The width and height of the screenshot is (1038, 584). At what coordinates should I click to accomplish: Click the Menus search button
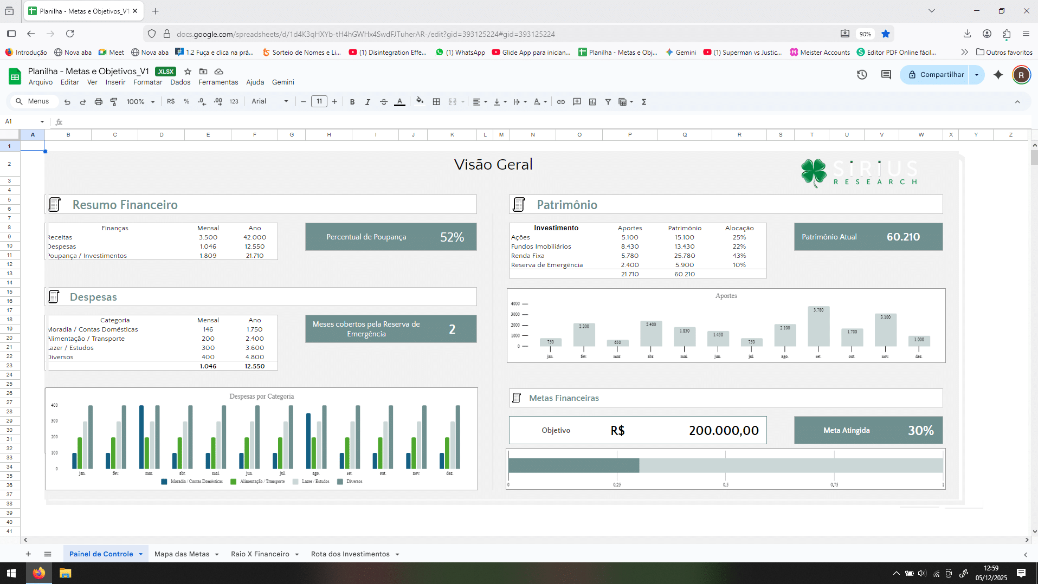tap(33, 102)
